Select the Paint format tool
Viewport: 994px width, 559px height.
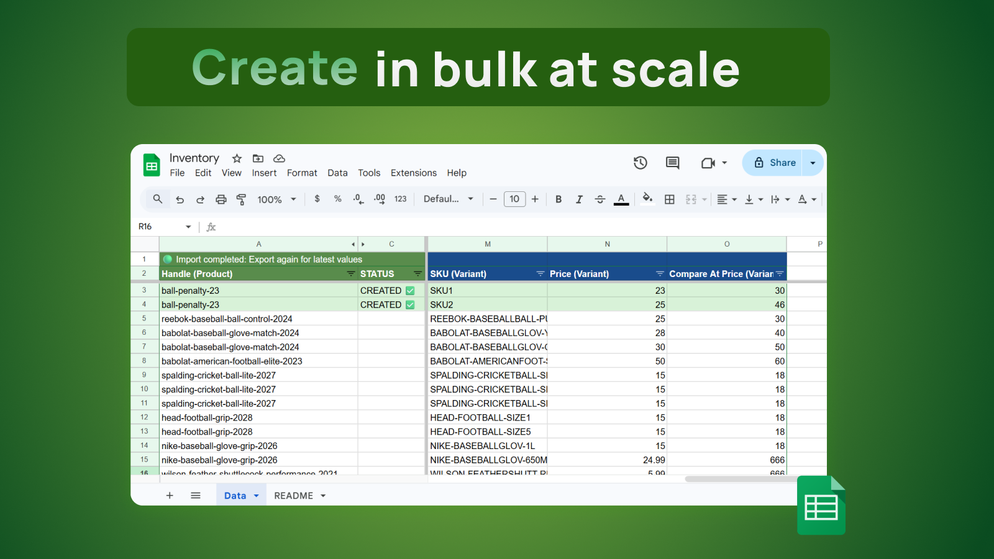click(240, 199)
